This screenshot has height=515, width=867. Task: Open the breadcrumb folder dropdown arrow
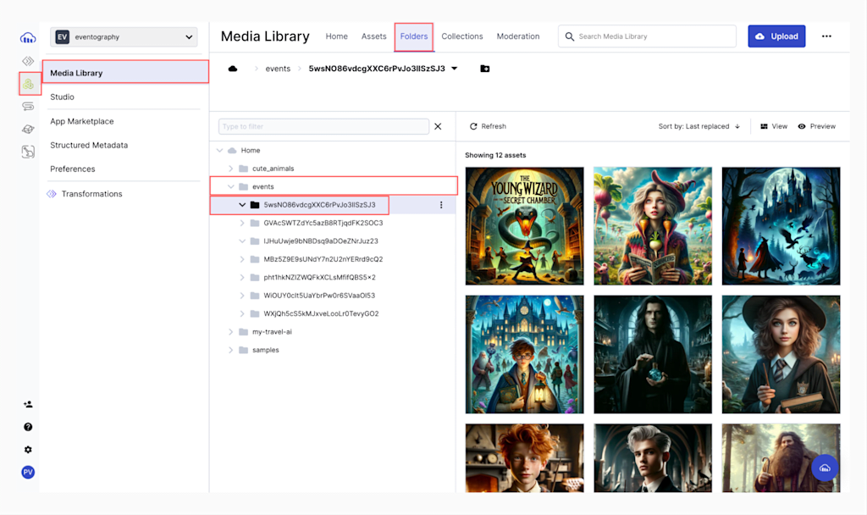(455, 69)
